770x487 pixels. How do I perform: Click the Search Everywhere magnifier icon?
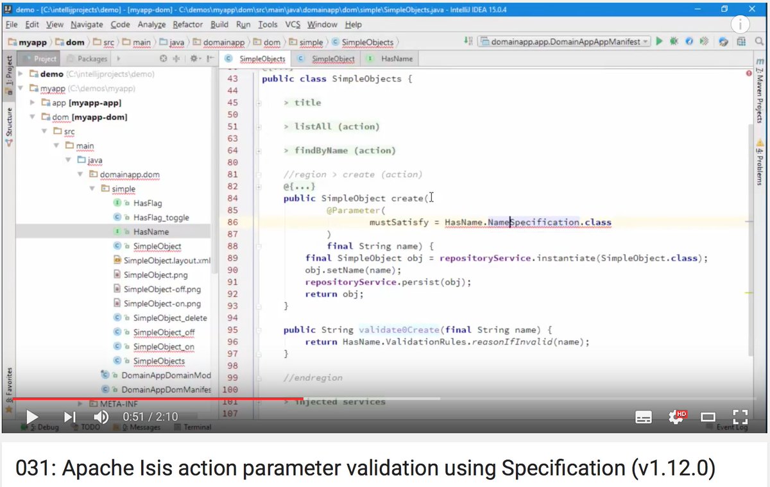[x=758, y=41]
